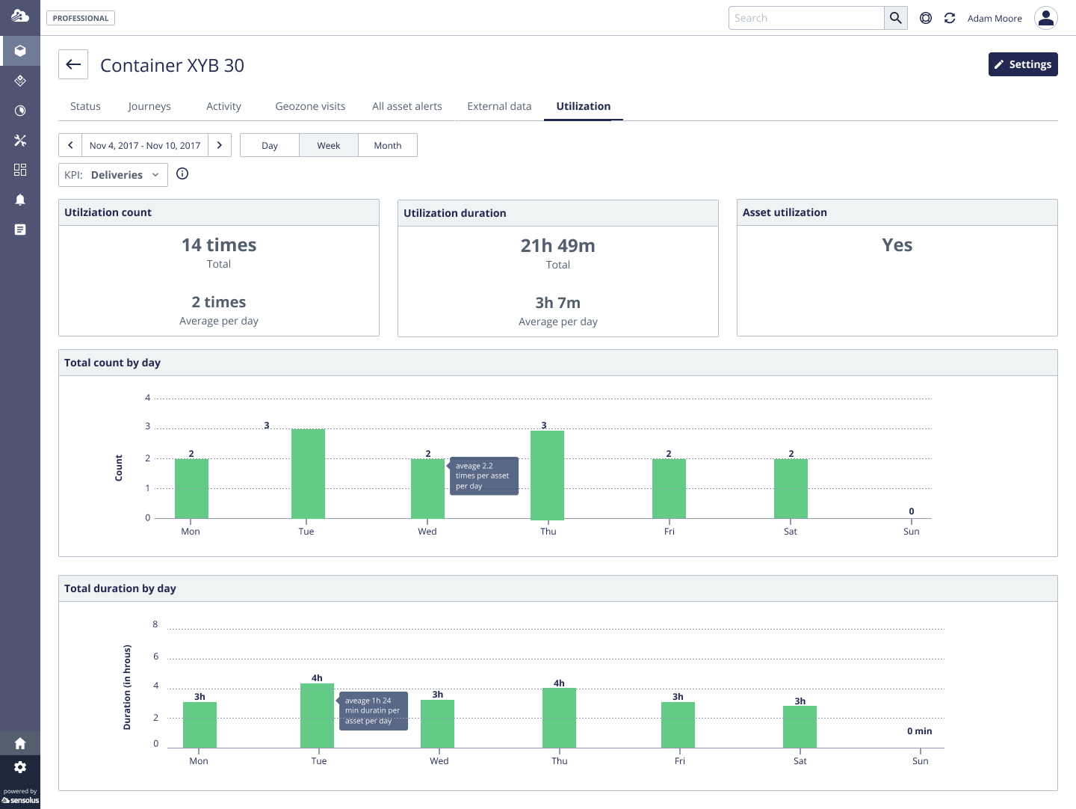The height and width of the screenshot is (809, 1076).
Task: Open the KPI info tooltip icon
Action: coord(182,173)
